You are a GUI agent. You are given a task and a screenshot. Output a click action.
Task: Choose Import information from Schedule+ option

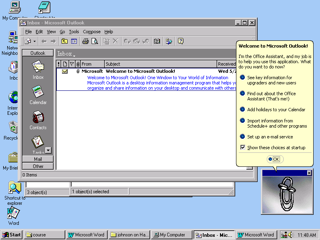(x=274, y=123)
